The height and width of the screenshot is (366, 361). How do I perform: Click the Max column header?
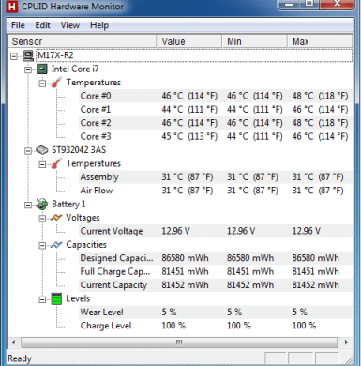tap(320, 41)
